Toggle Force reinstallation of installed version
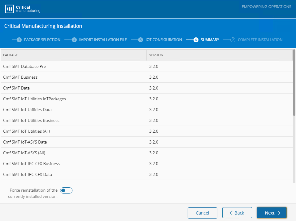Image resolution: width=296 pixels, height=221 pixels. click(x=66, y=190)
